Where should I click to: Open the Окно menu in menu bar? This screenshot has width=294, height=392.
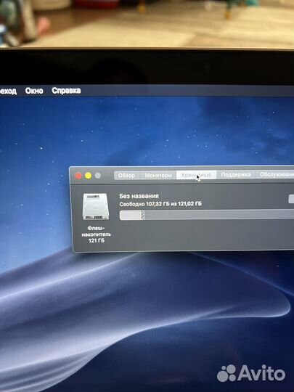34,91
